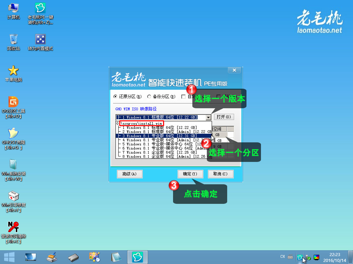The image size is (353, 264).
Task: Close the 智能快速装机 dialog
Action: (234, 70)
